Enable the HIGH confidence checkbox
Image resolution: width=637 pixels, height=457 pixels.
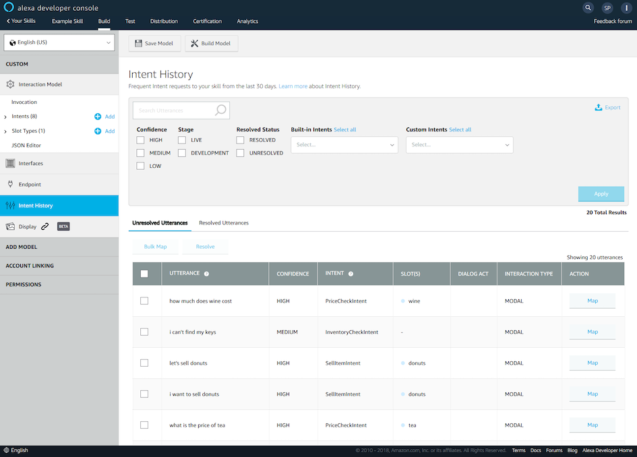140,140
